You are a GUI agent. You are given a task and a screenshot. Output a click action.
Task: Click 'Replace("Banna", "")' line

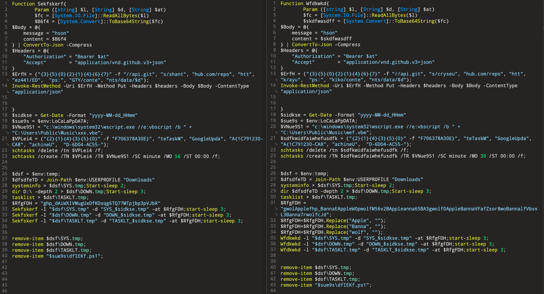coord(333,226)
